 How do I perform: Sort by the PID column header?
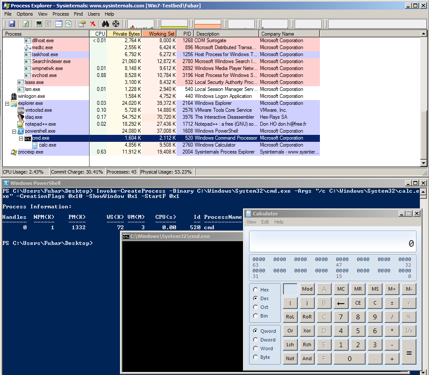(x=185, y=33)
